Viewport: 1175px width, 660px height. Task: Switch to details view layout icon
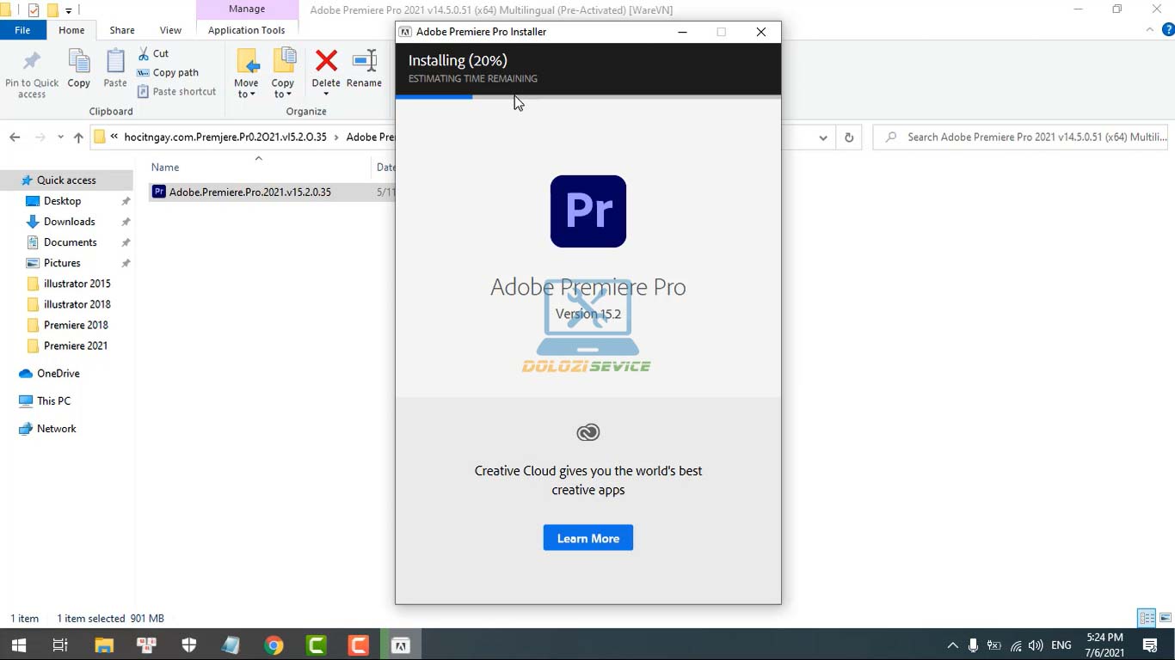[1147, 618]
